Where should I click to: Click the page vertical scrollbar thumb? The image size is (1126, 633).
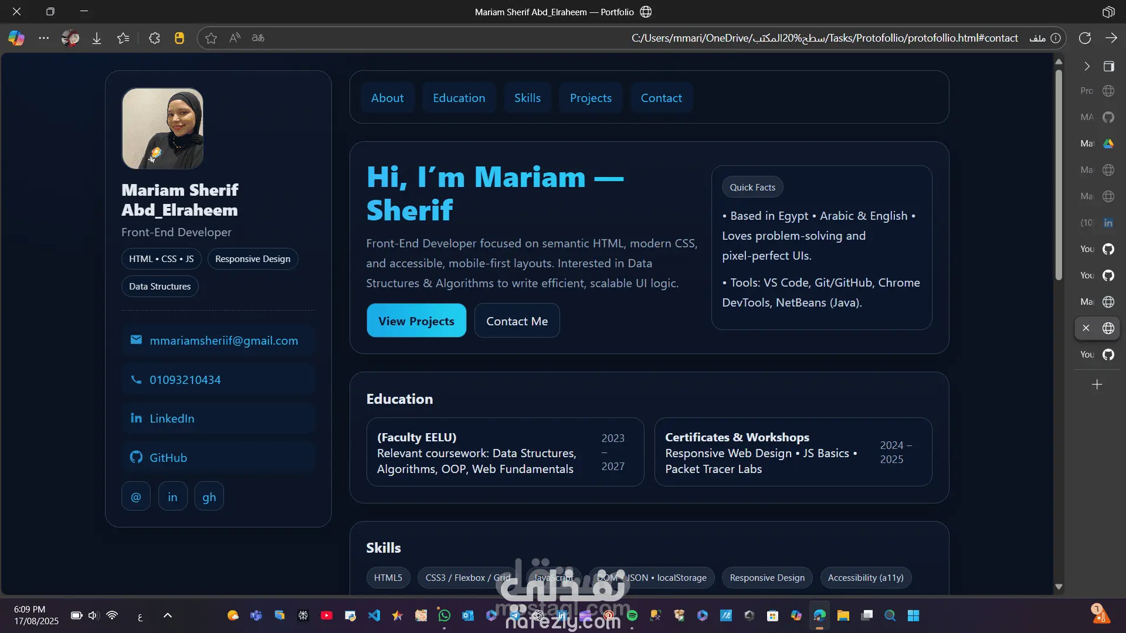(1059, 176)
